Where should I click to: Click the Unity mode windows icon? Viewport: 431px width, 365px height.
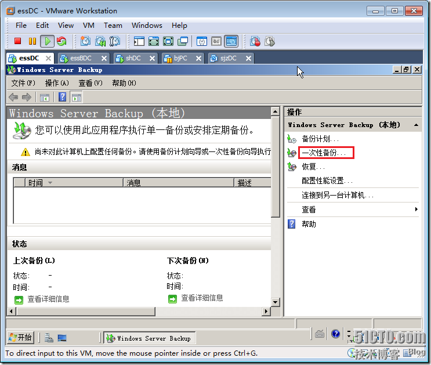[183, 41]
